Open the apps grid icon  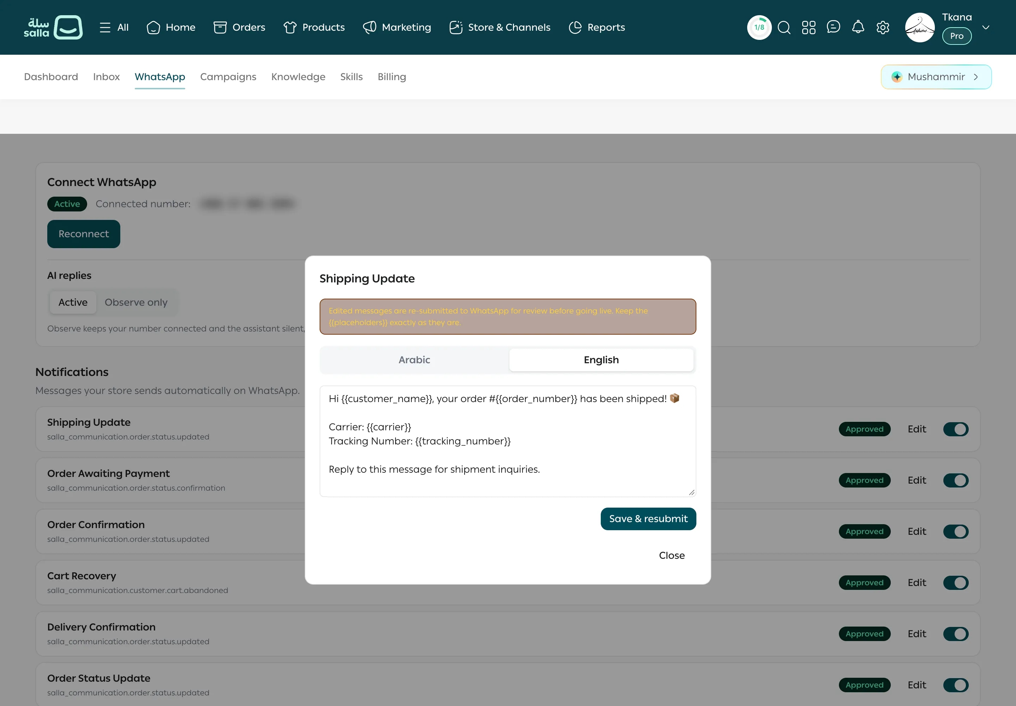[809, 28]
